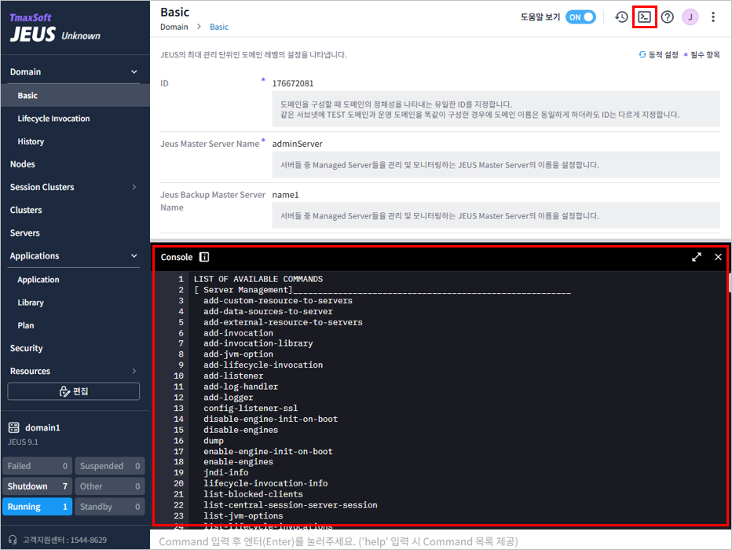Click the Domain breadcrumb link

[x=174, y=27]
